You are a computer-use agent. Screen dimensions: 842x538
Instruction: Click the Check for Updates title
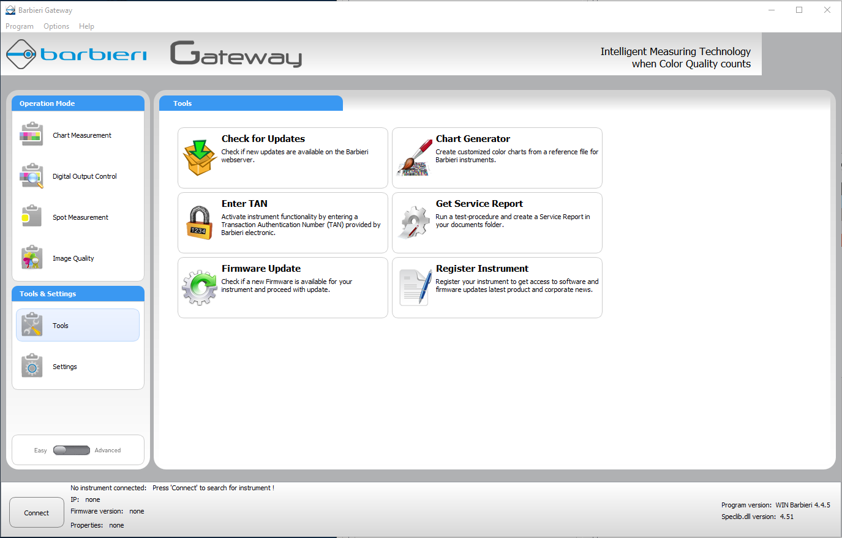pos(263,139)
